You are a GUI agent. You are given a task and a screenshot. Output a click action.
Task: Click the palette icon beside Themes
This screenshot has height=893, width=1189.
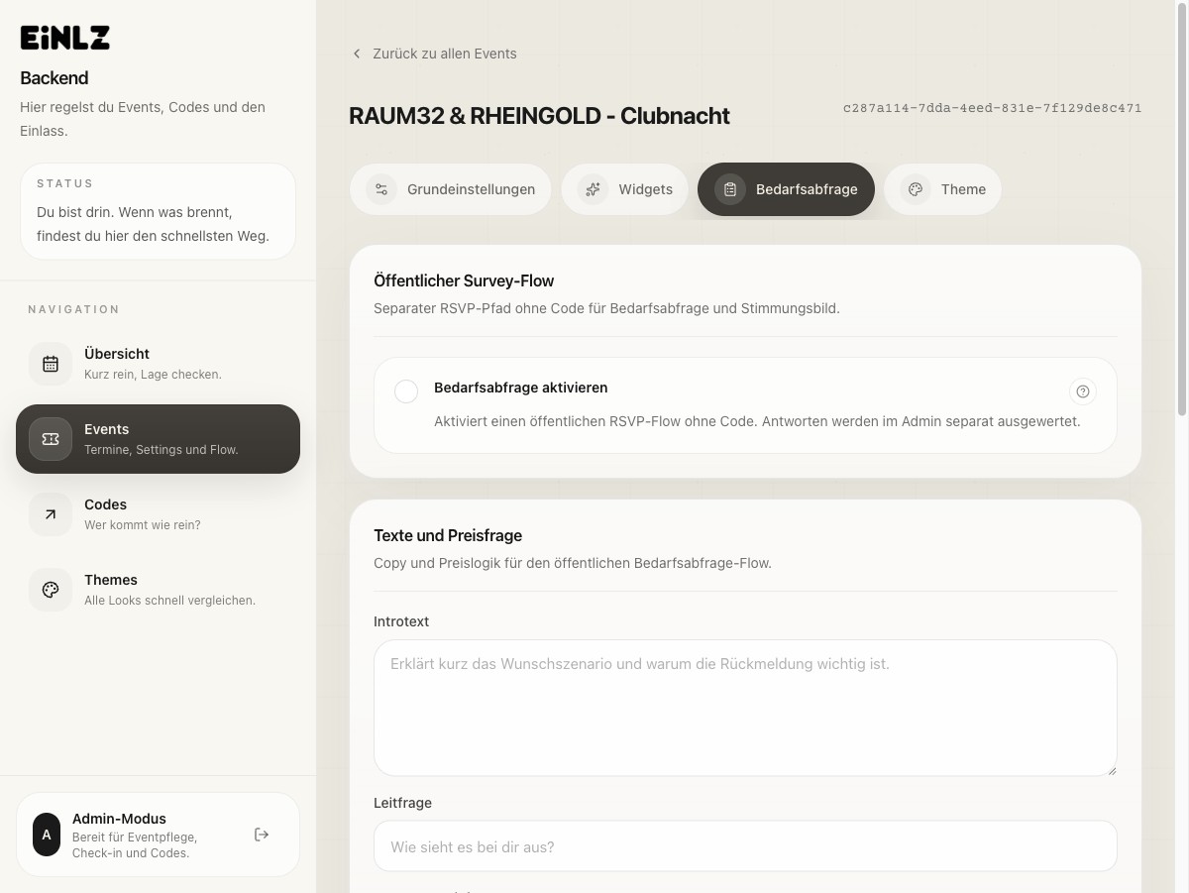point(51,590)
